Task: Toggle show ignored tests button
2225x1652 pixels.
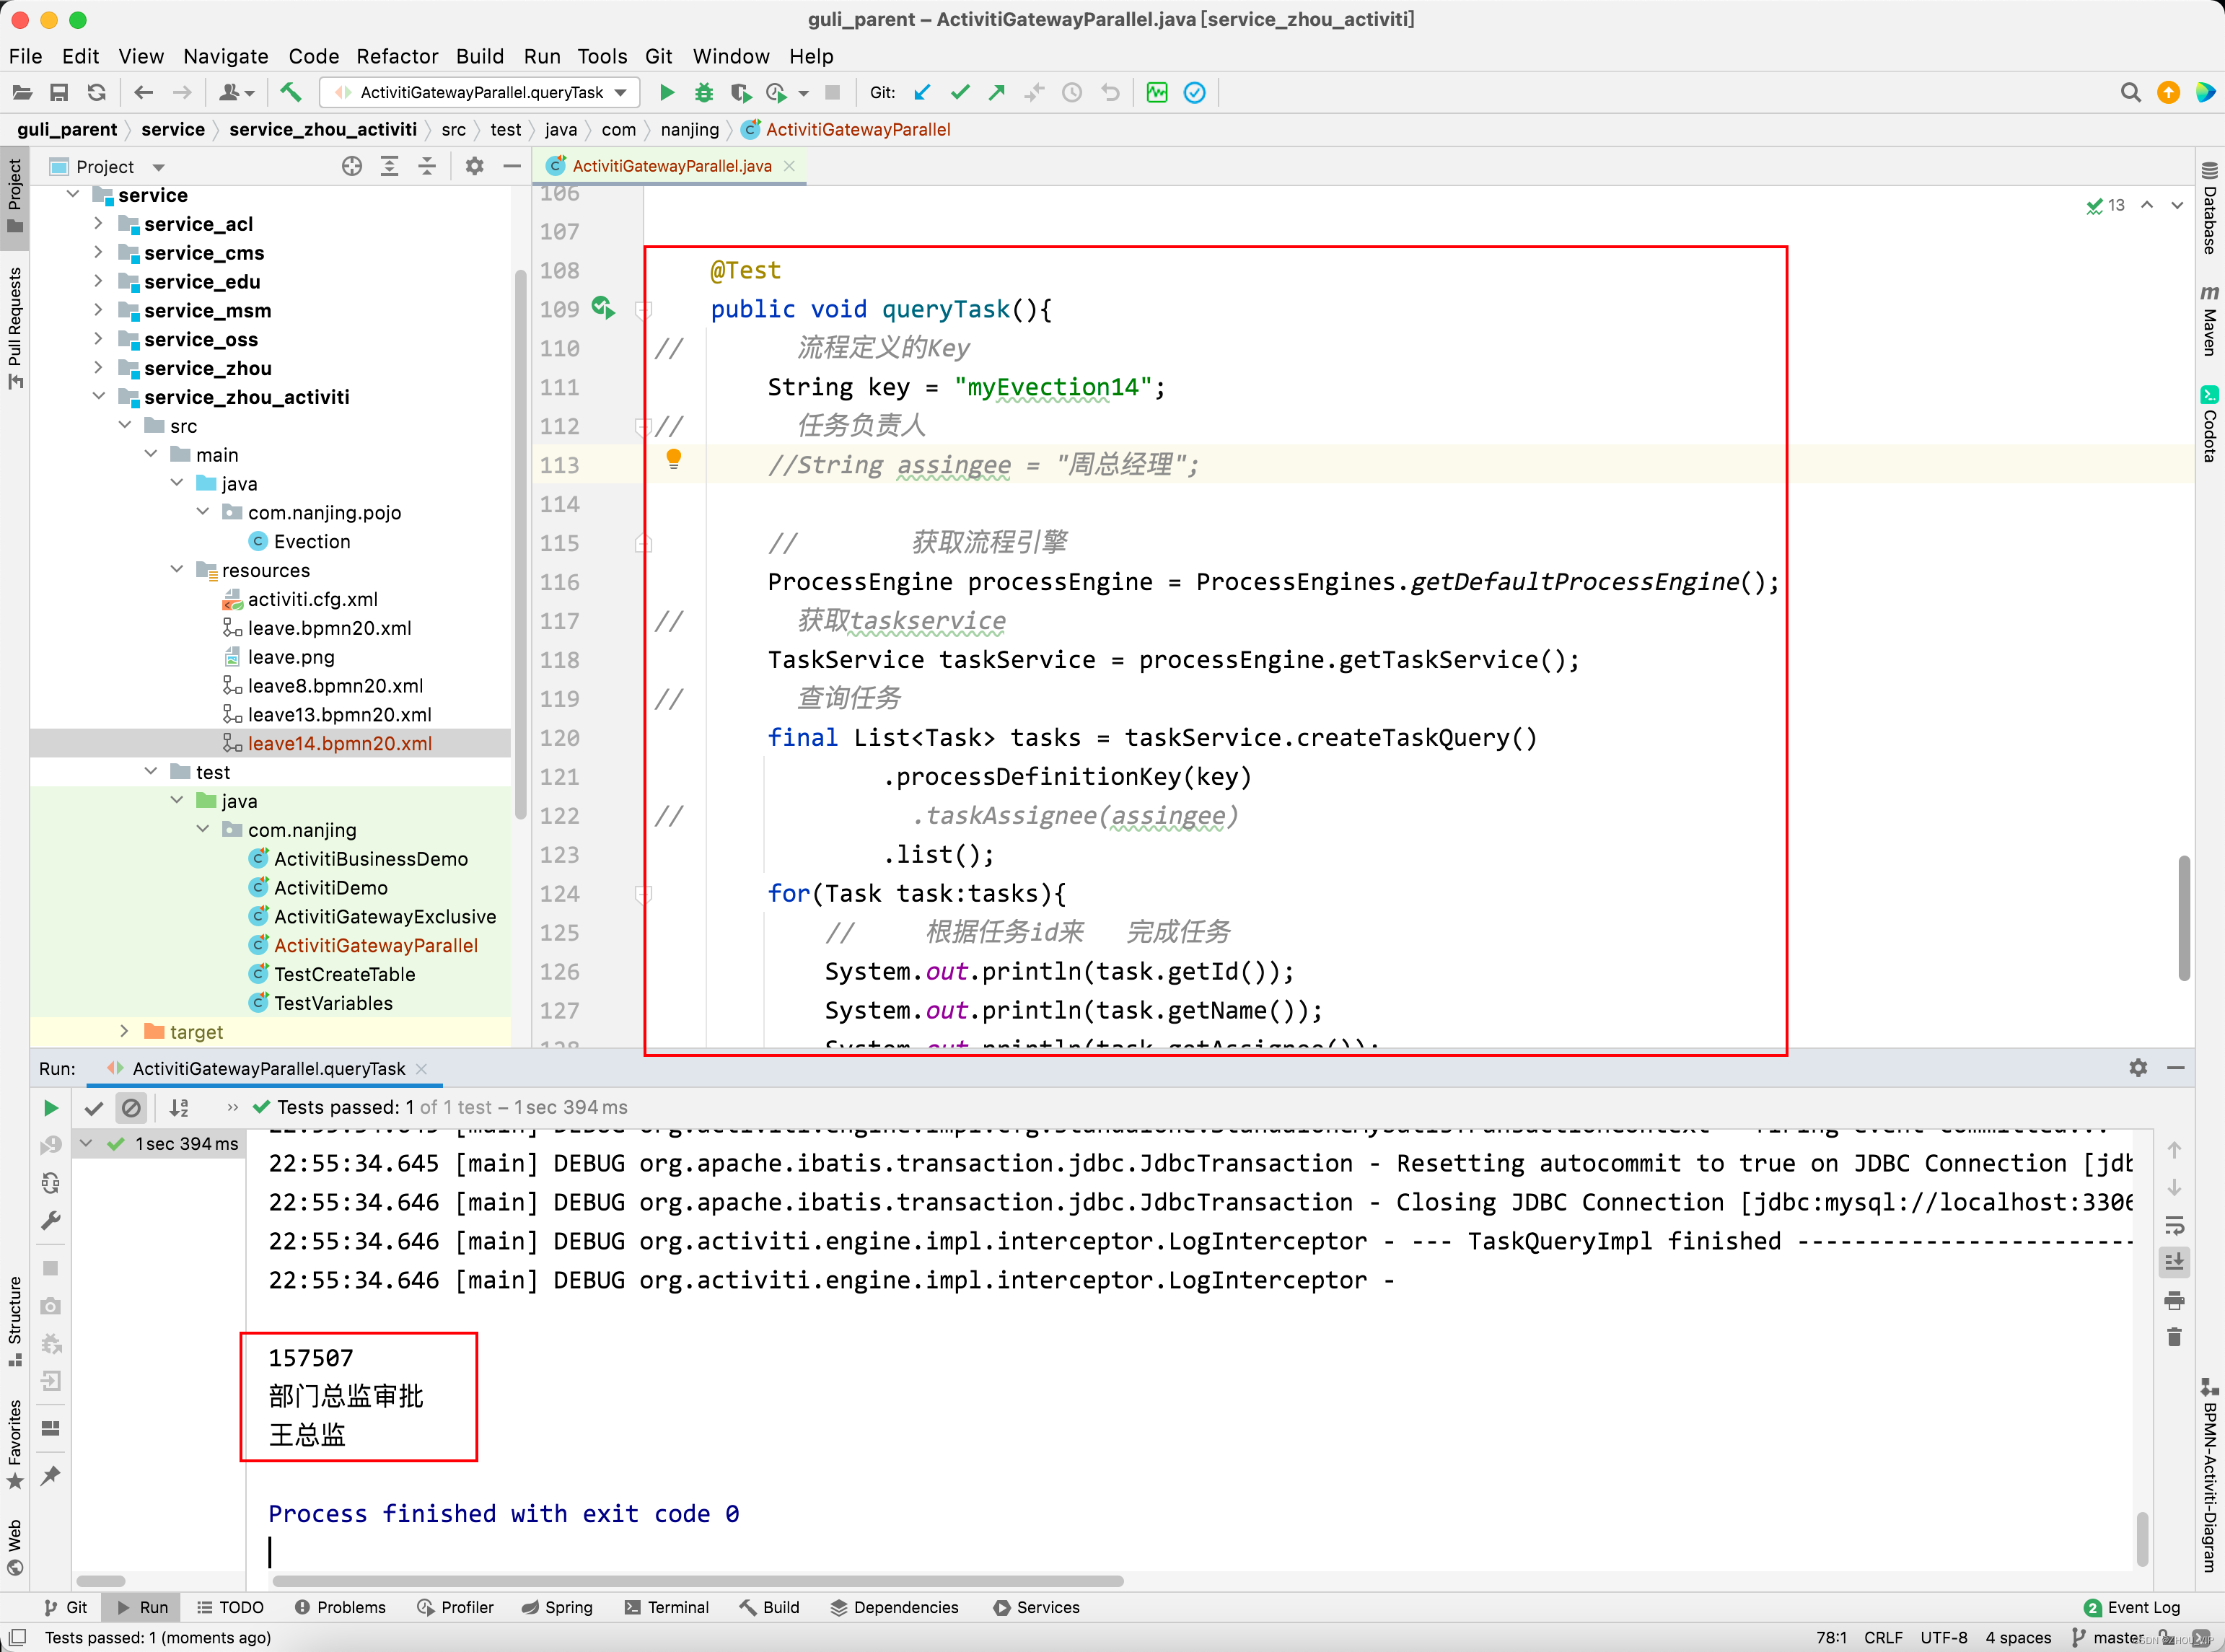Action: 131,1107
